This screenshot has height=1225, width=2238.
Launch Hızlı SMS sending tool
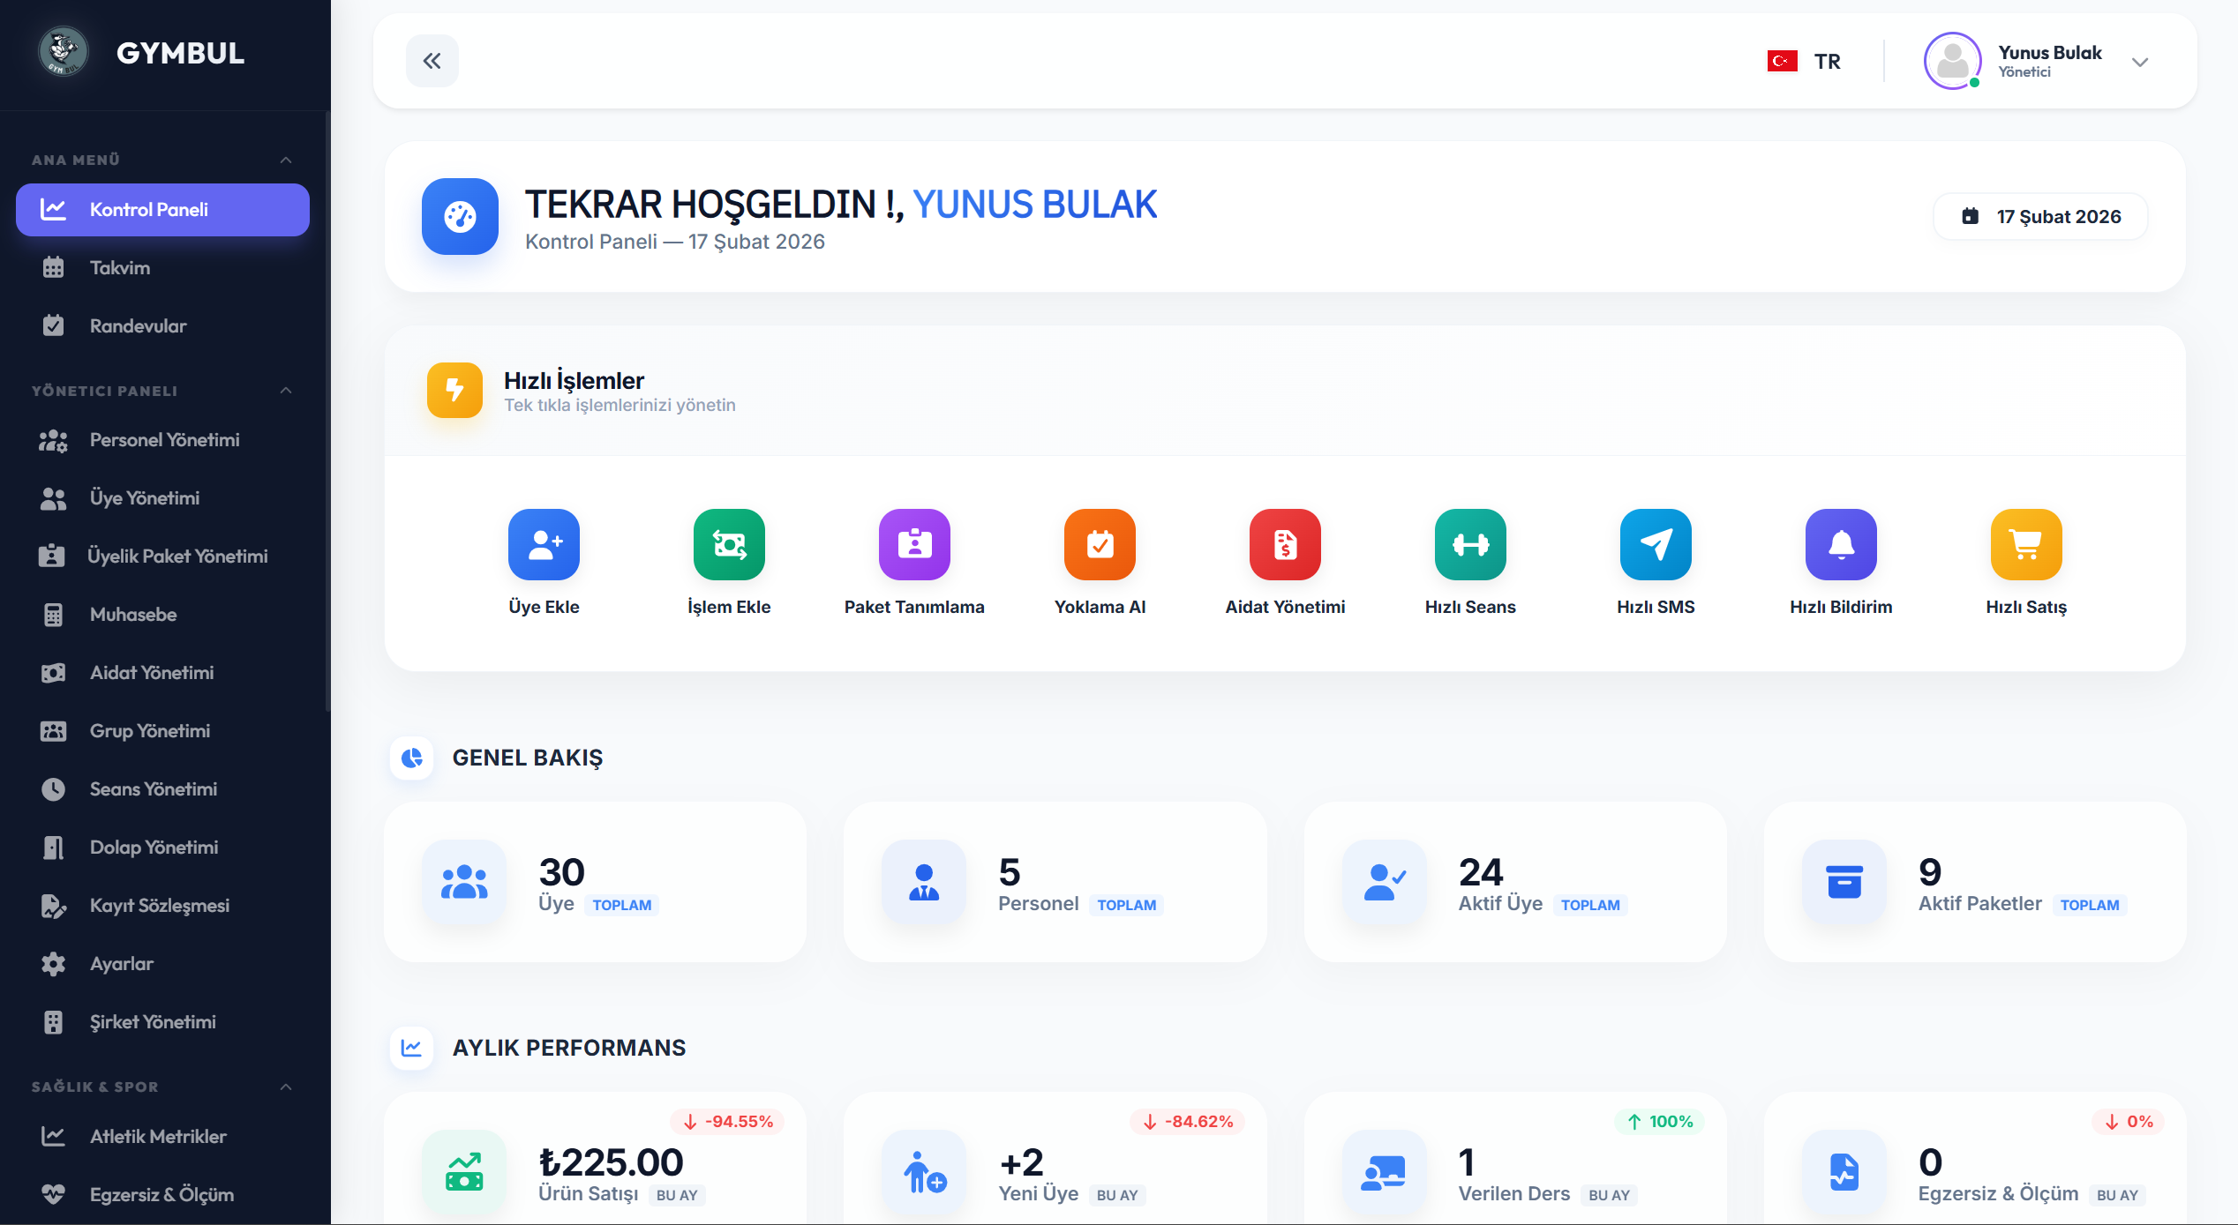click(x=1656, y=560)
